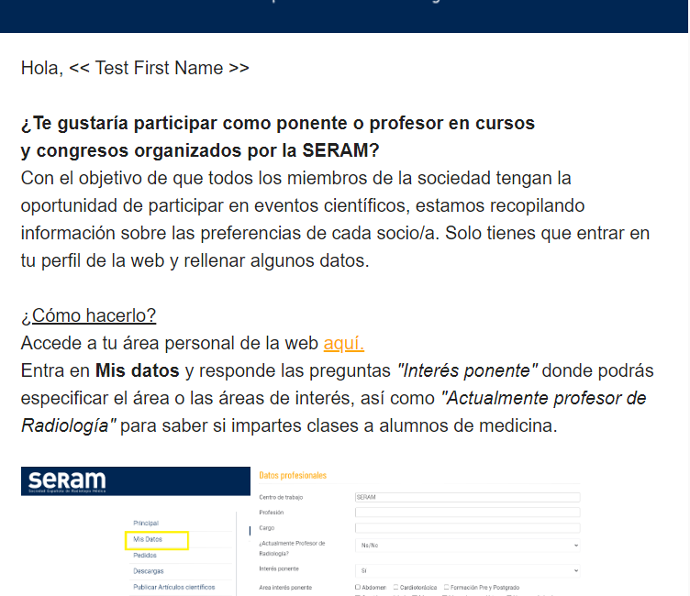
Task: Select Mis Datos in the sidebar
Action: (x=148, y=539)
